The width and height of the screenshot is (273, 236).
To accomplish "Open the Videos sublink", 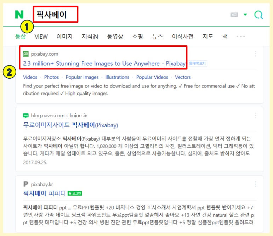I will point(30,77).
